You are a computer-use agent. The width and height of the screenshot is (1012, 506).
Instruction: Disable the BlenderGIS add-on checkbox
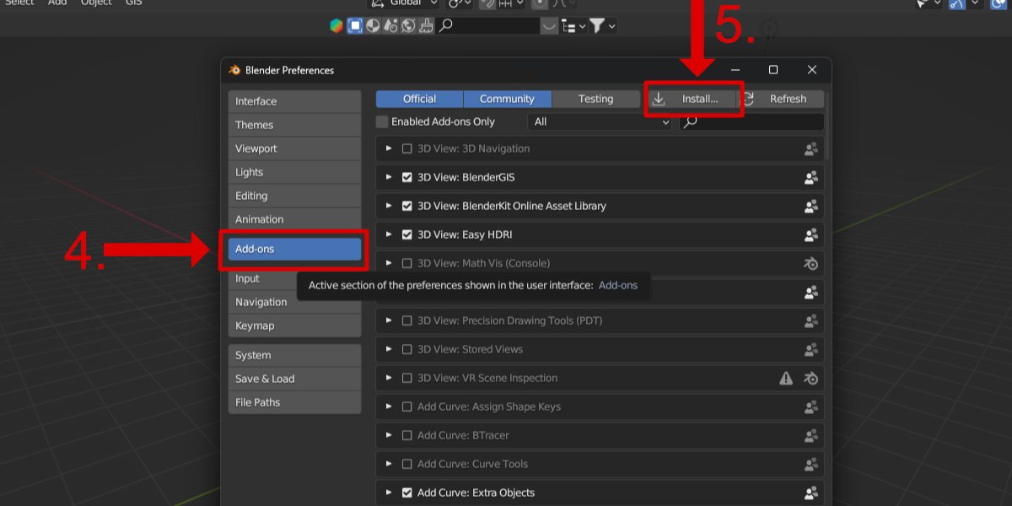pyautogui.click(x=407, y=177)
